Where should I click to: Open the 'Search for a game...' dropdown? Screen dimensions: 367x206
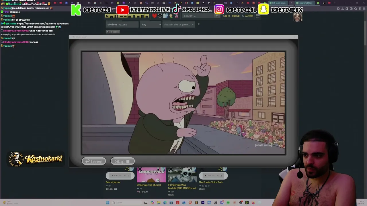[x=179, y=25]
